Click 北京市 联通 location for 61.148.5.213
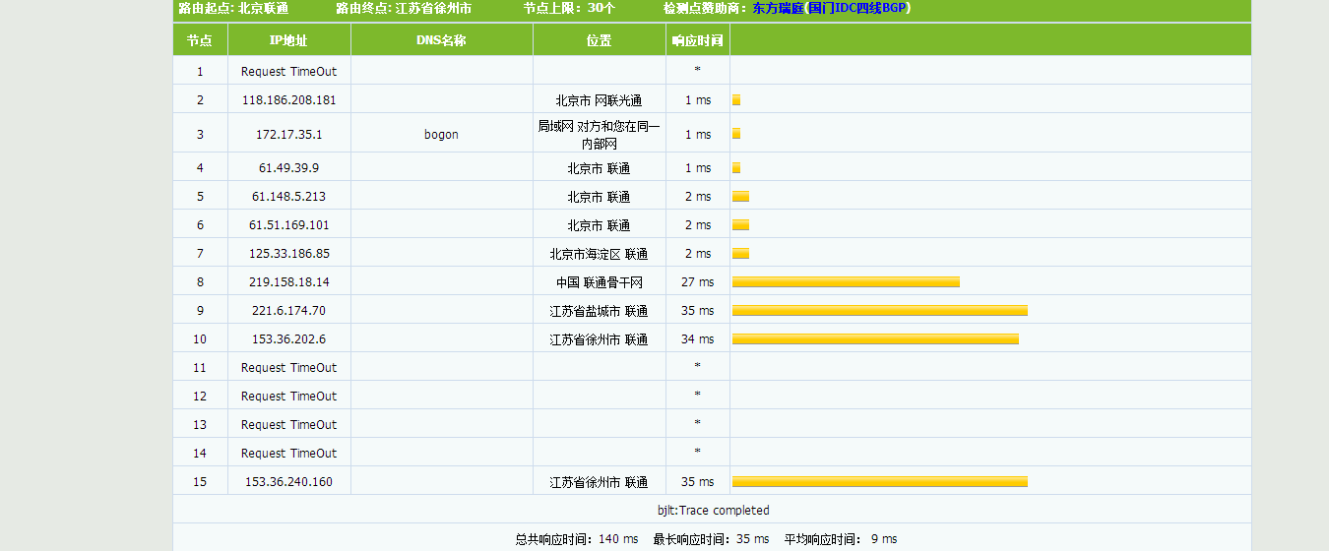1329x551 pixels. pyautogui.click(x=599, y=197)
